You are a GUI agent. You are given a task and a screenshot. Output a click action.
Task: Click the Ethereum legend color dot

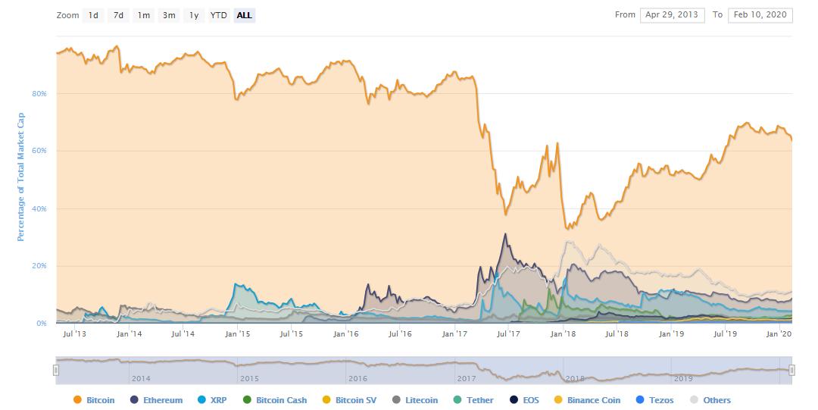pos(134,400)
